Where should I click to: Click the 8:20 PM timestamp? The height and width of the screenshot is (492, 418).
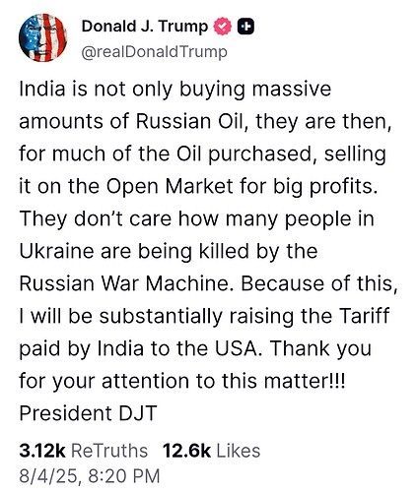point(124,476)
